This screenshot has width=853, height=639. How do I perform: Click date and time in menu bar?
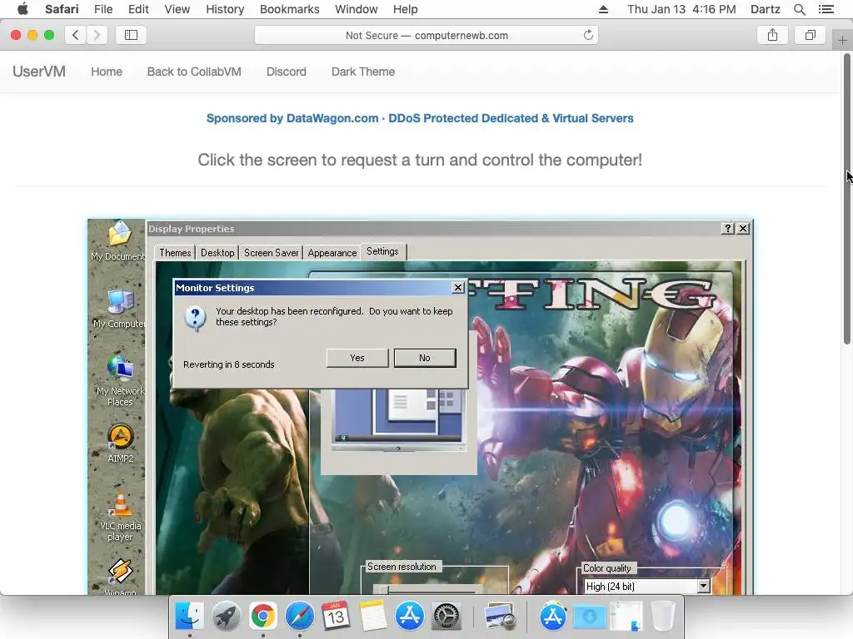pos(681,9)
